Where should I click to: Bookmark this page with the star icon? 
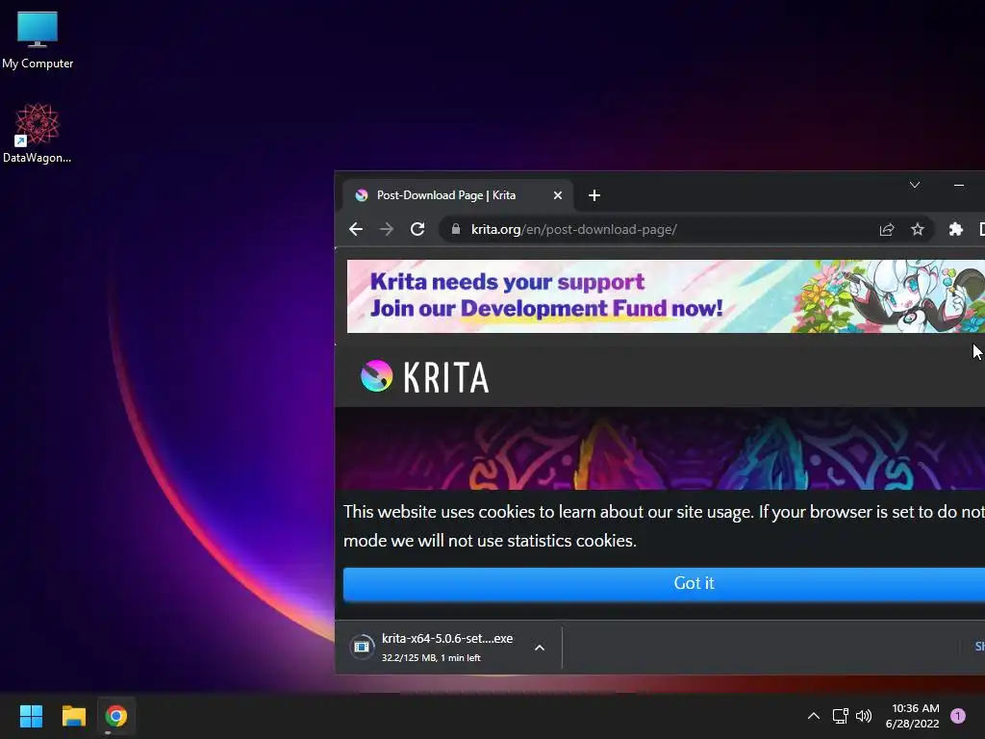(x=918, y=229)
